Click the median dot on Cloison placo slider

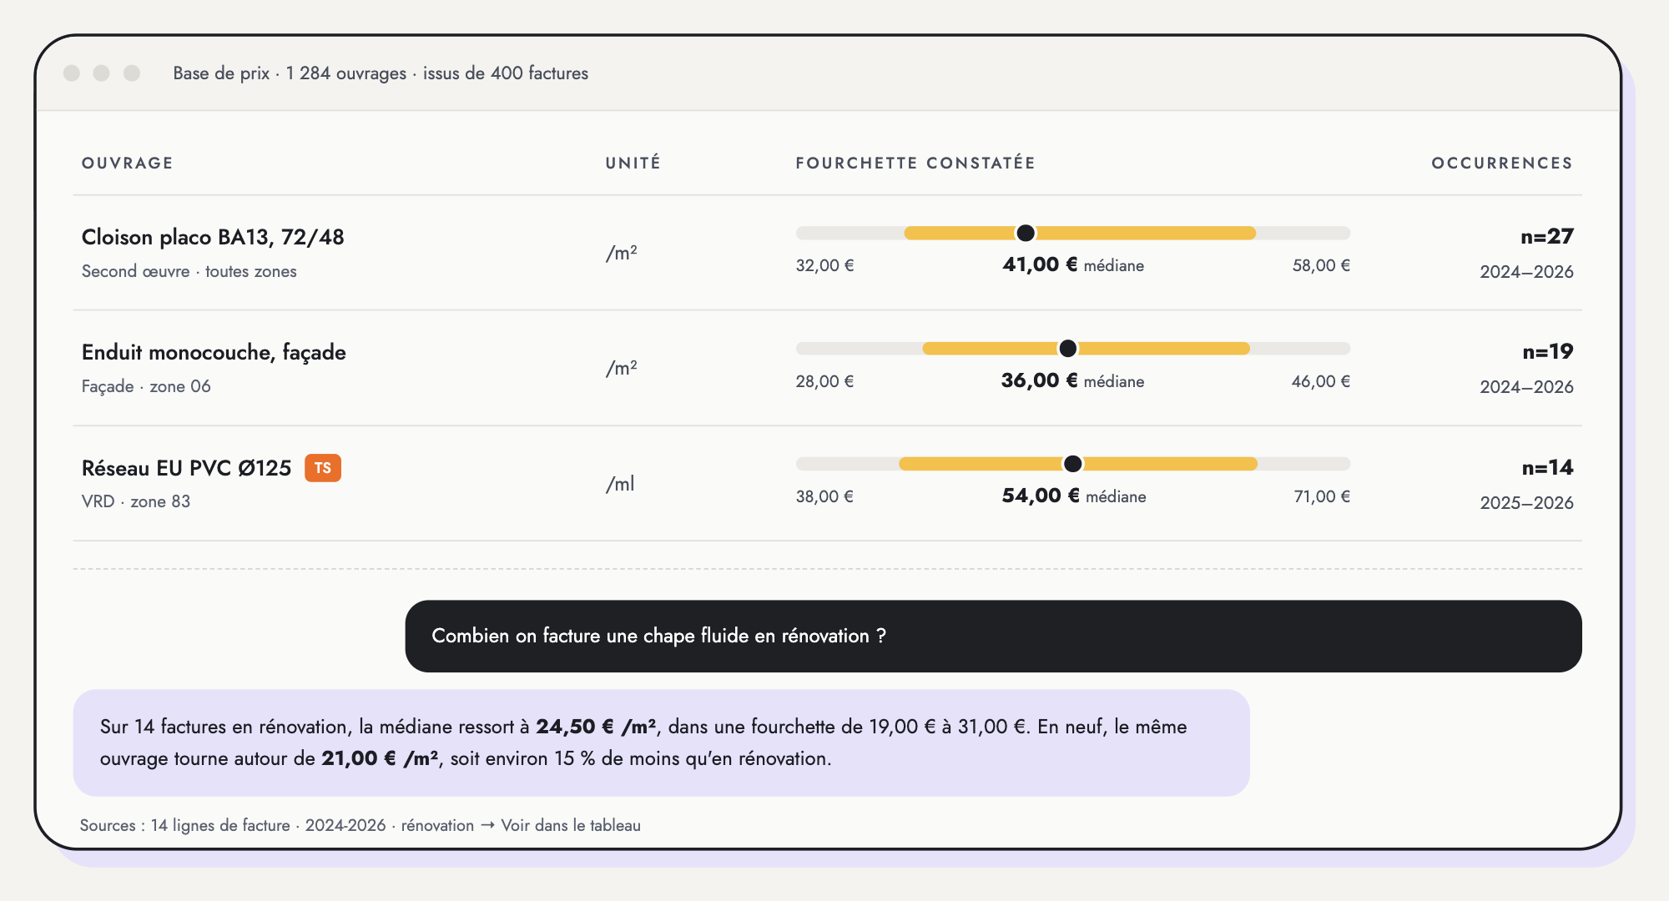tap(1026, 233)
